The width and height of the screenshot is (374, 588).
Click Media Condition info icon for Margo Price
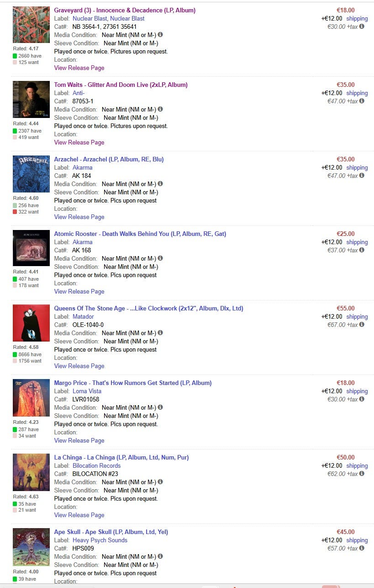160,407
